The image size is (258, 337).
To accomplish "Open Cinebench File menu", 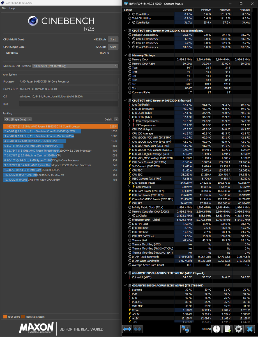I will pos(4,8).
